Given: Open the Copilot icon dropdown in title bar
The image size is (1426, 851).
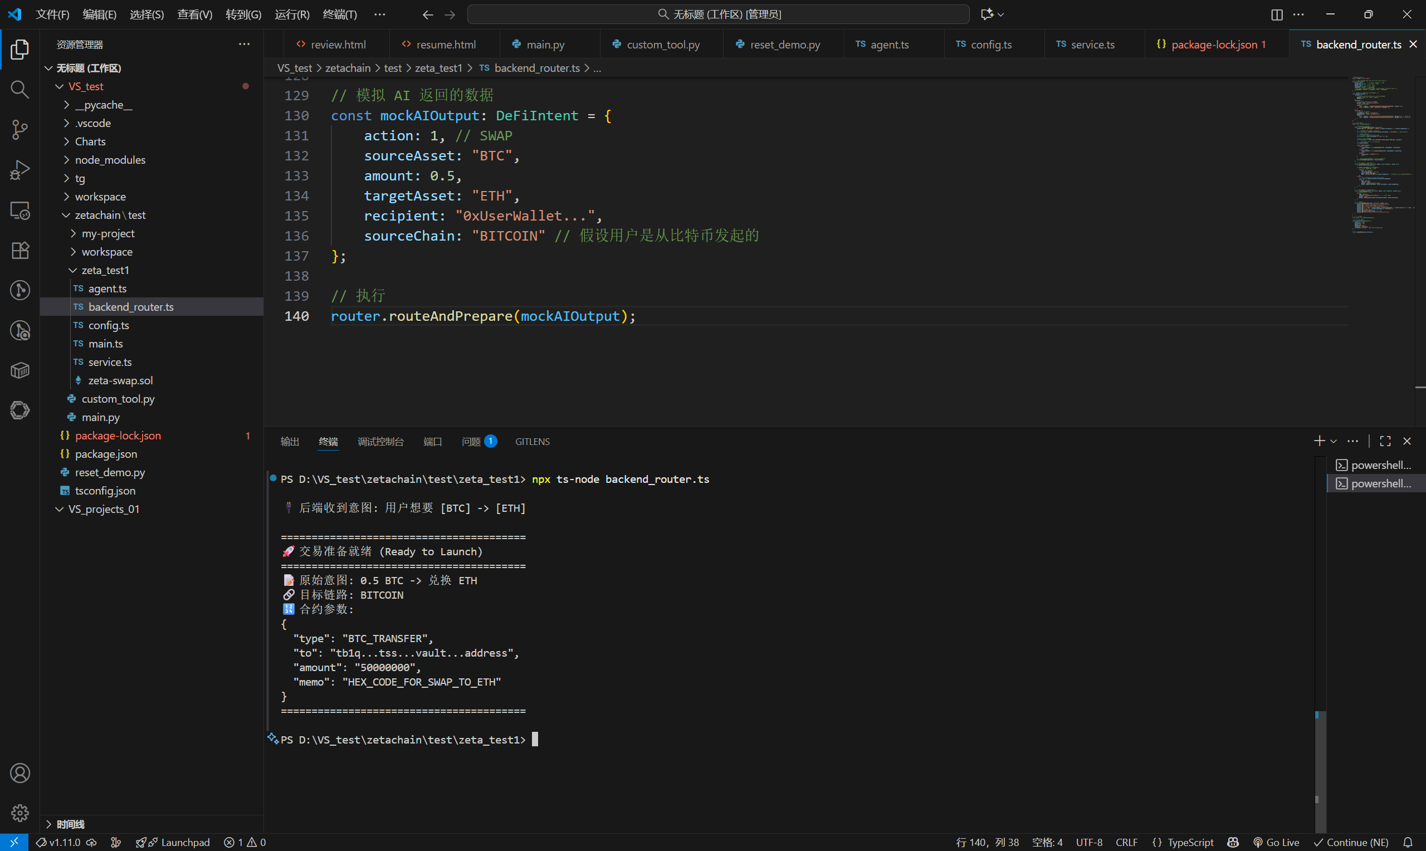Looking at the screenshot, I should click(x=993, y=14).
